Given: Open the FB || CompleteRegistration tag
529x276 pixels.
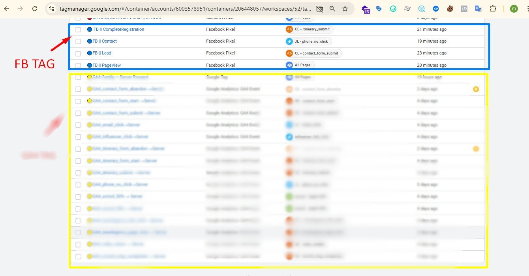Looking at the screenshot, I should coord(119,29).
